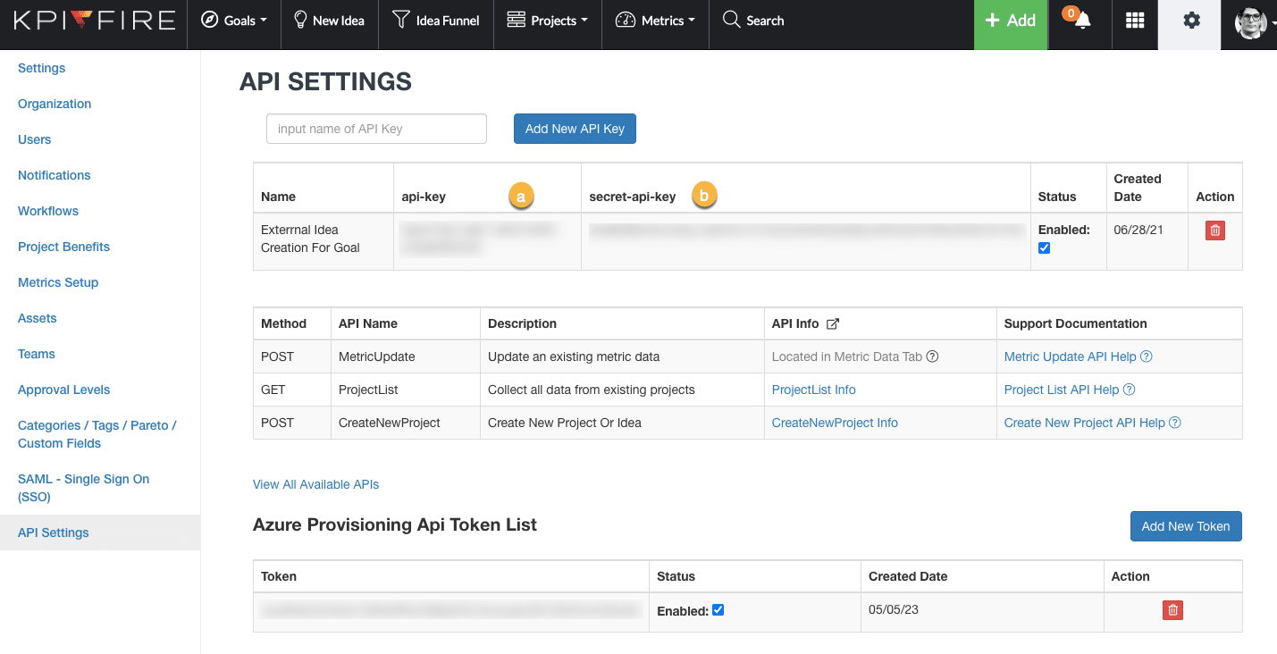The width and height of the screenshot is (1277, 654).
Task: Toggle Enabled checkbox for the Azure token
Action: tap(718, 610)
